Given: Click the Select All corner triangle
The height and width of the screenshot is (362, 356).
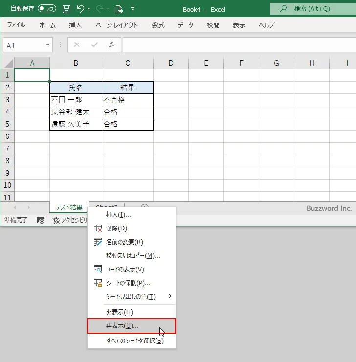Looking at the screenshot, I should [x=9, y=63].
